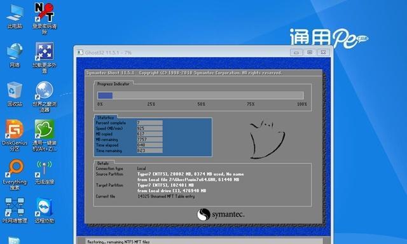Image resolution: width=407 pixels, height=244 pixels.
Task: Click the "14325 Unnamed MFT Table entry" text
Action: tap(166, 196)
